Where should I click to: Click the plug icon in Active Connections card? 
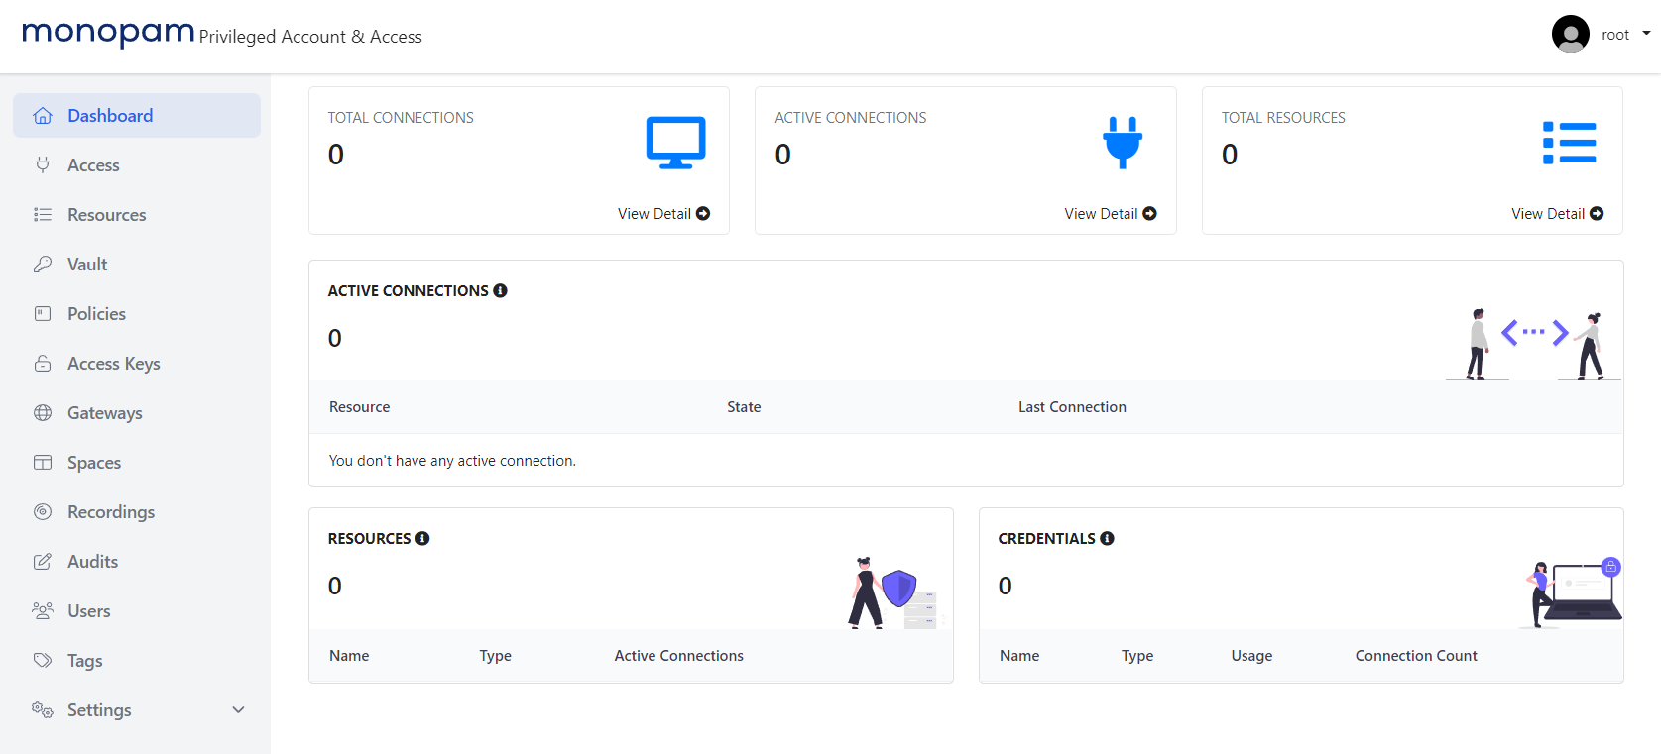[1123, 143]
